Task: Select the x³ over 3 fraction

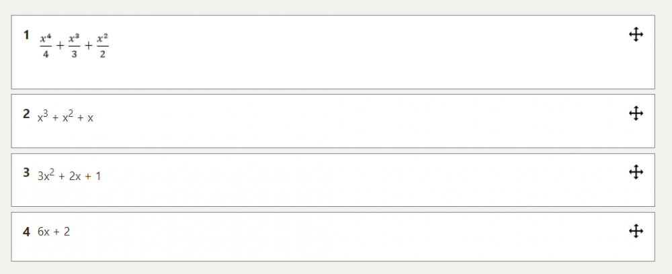Action: (x=74, y=46)
